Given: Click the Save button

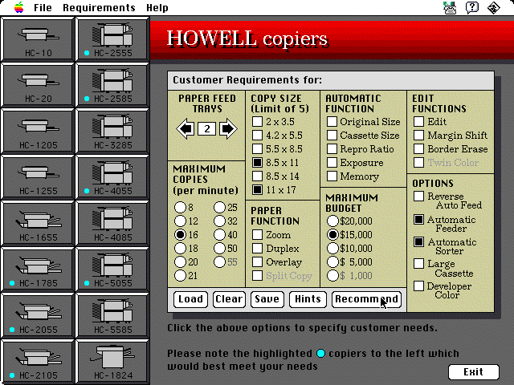Looking at the screenshot, I should [x=267, y=299].
